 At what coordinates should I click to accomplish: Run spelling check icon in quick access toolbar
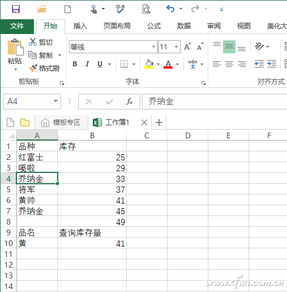coord(120,9)
